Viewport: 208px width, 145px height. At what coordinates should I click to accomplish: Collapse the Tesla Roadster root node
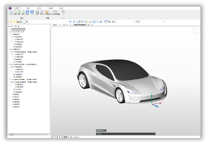[9, 29]
